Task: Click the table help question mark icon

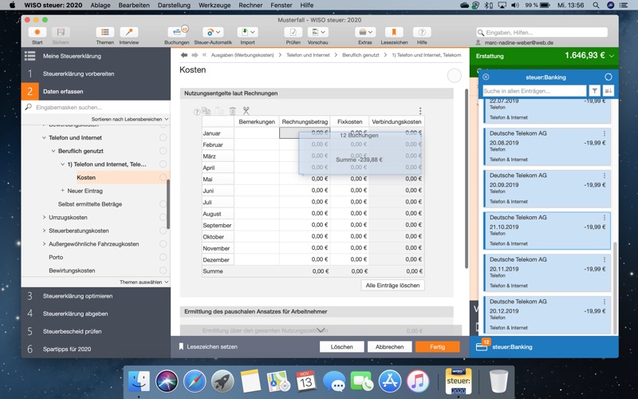Action: click(x=197, y=112)
